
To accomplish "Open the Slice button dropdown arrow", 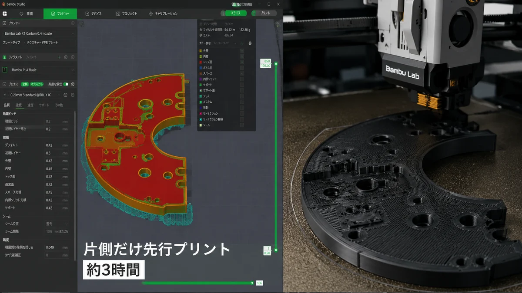I will click(223, 13).
